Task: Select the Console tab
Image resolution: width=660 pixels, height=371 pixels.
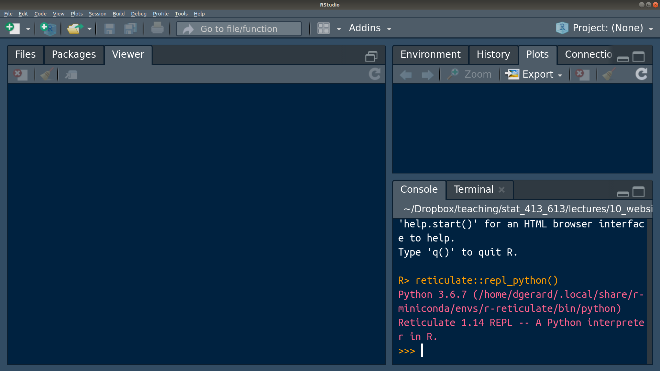Action: tap(419, 190)
